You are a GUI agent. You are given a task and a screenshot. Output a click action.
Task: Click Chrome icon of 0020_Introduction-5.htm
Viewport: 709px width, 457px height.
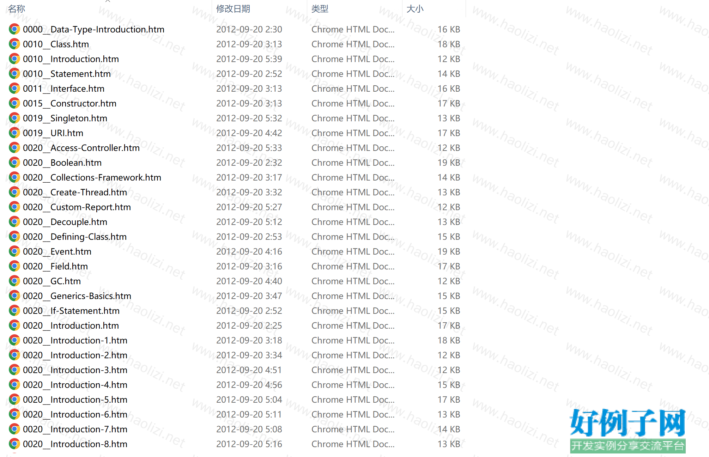tap(14, 400)
